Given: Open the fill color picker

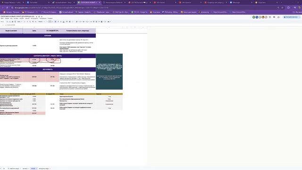Looking at the screenshot, I should coord(67,22).
